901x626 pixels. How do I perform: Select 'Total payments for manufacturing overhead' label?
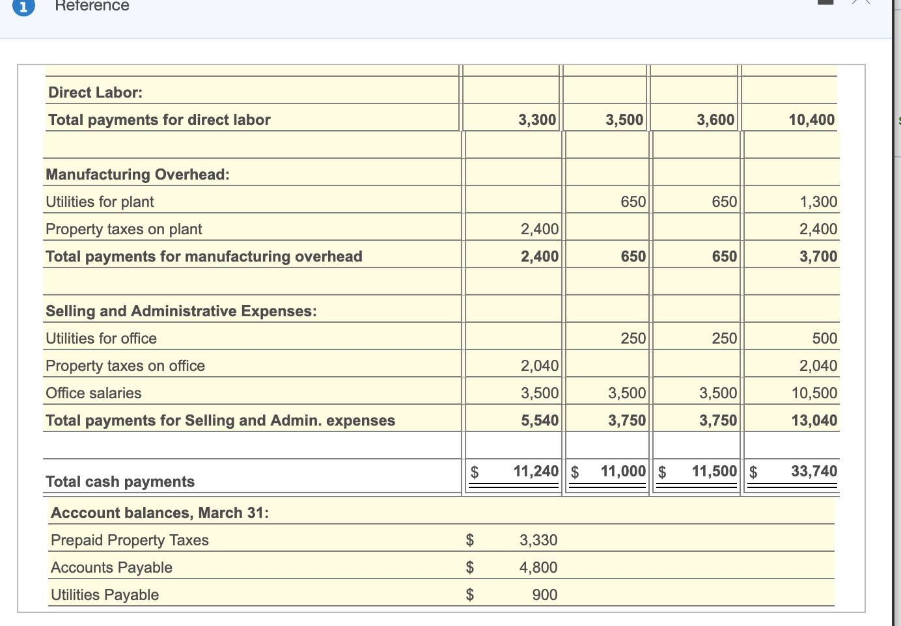click(204, 256)
